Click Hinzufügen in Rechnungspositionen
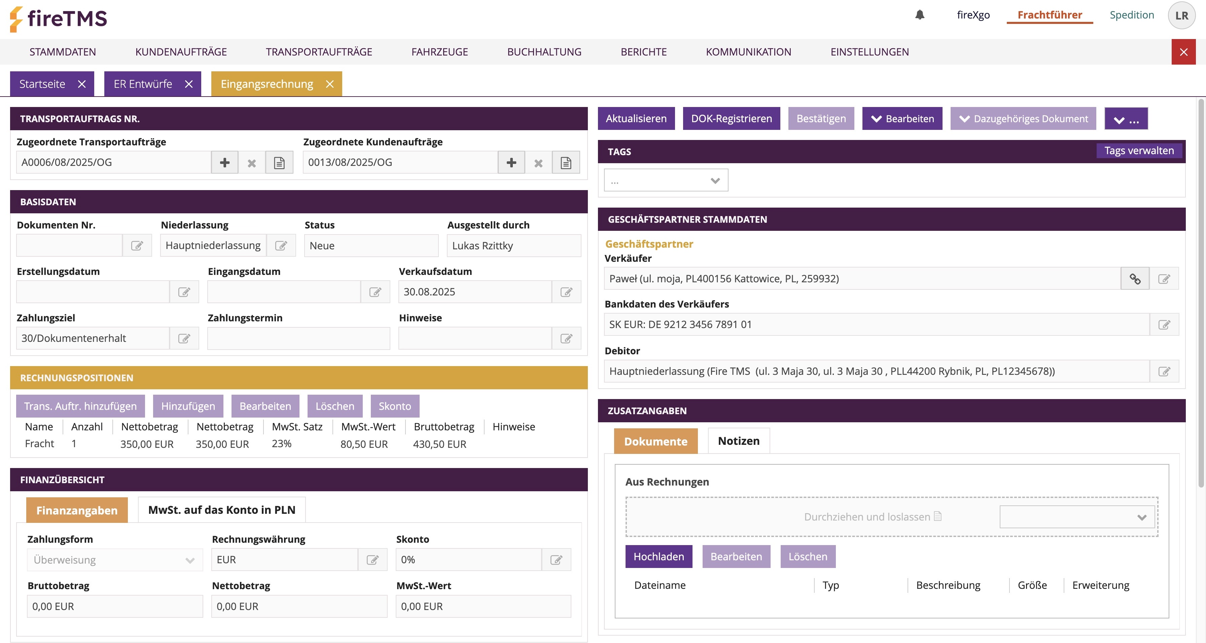The image size is (1206, 643). [x=188, y=406]
